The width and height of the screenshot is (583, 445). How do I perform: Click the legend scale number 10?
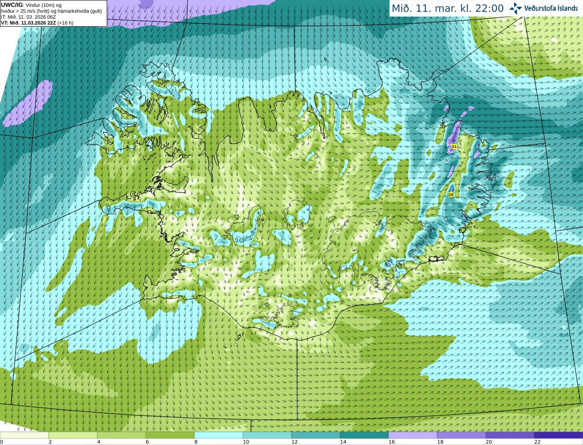pyautogui.click(x=246, y=442)
